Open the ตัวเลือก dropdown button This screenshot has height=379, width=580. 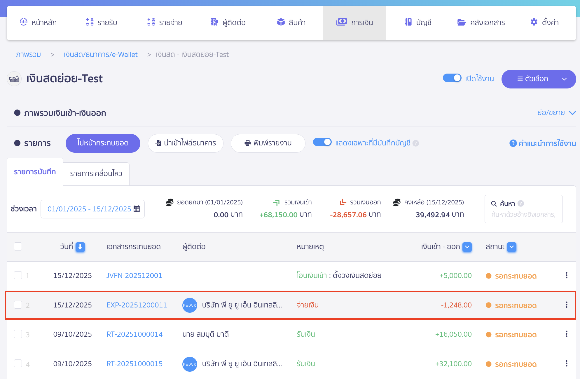pyautogui.click(x=538, y=79)
